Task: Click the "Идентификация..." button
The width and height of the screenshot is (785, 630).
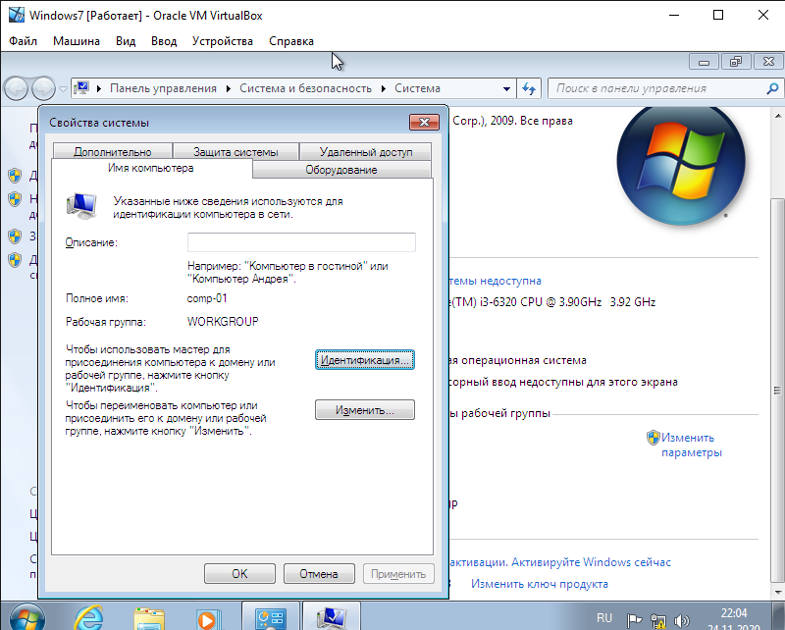Action: 365,360
